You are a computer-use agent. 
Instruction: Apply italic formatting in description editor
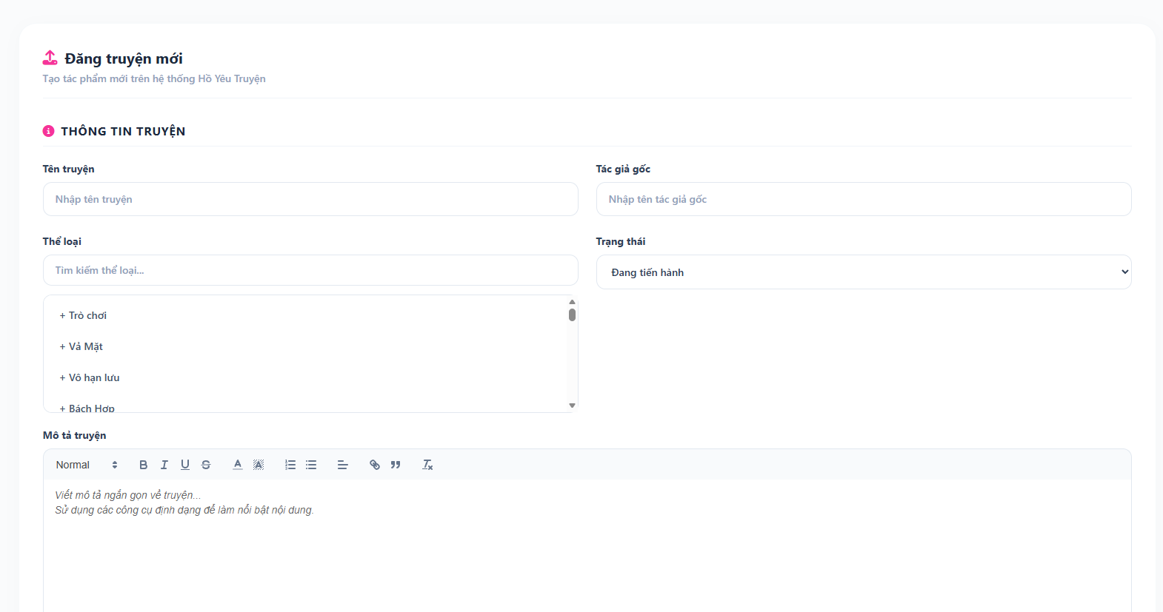[x=164, y=465]
